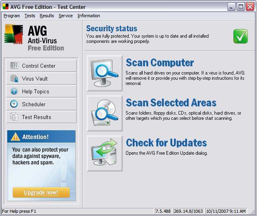The width and height of the screenshot is (257, 216).
Task: Maximize the AVG Test Center window
Action: point(241,7)
